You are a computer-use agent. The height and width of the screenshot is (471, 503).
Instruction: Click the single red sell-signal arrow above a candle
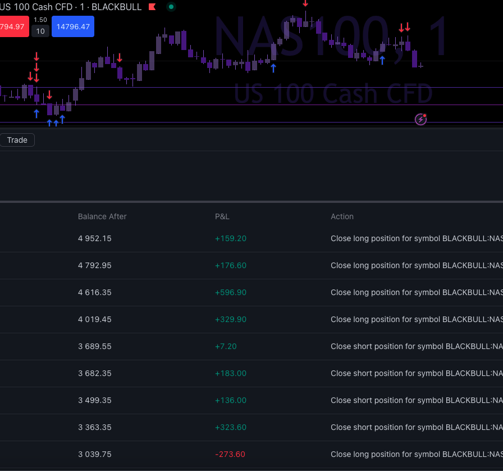coord(119,57)
